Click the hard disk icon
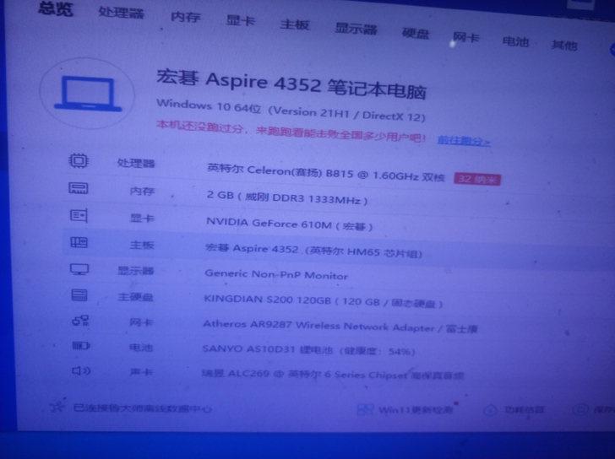Viewport: 615px width, 459px height. [x=79, y=295]
